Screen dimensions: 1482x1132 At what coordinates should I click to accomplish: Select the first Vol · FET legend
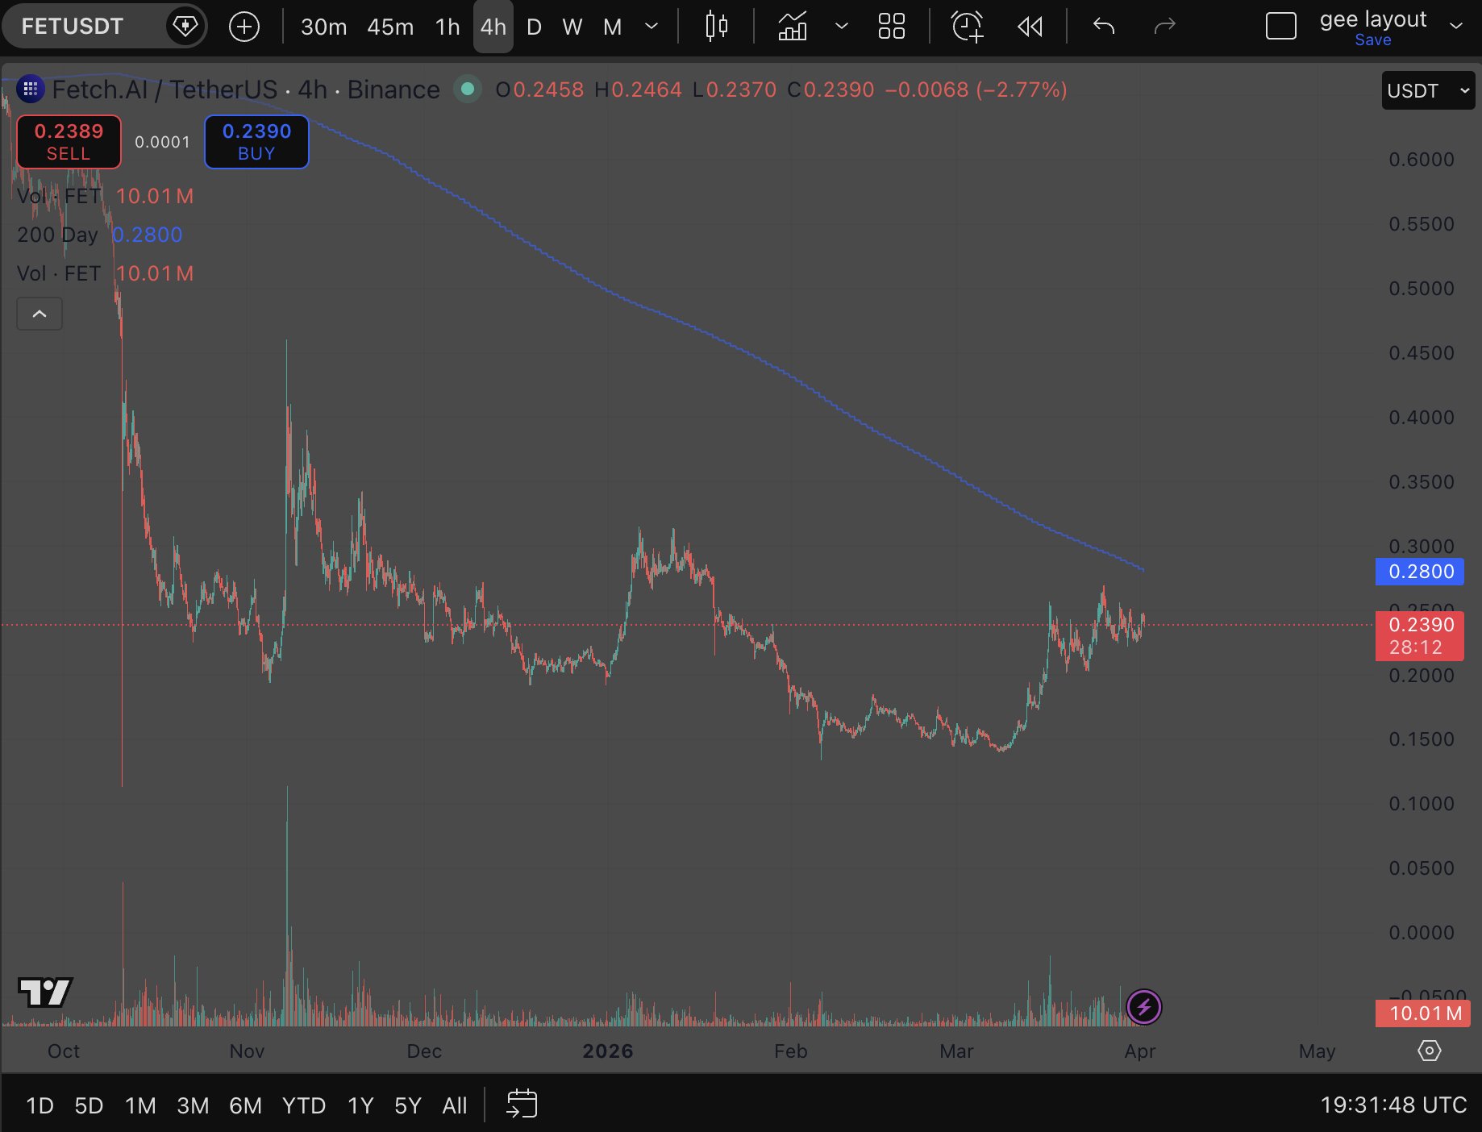[x=59, y=196]
